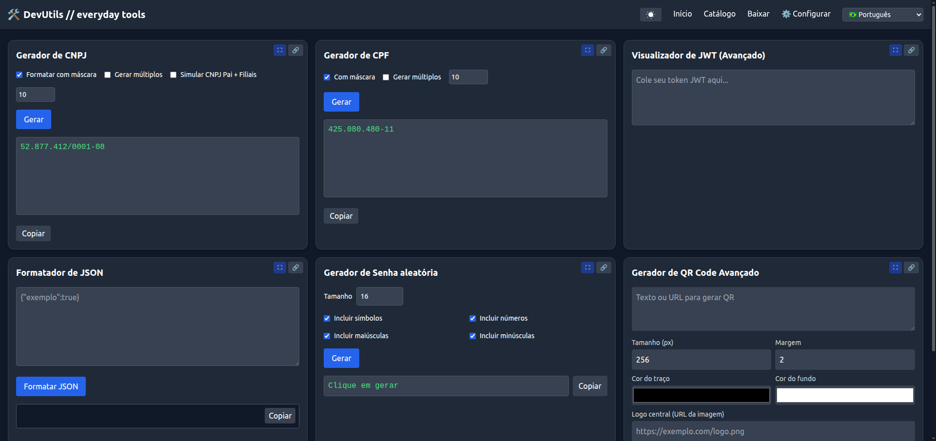
Task: Click the Formatar JSON button
Action: (51, 386)
